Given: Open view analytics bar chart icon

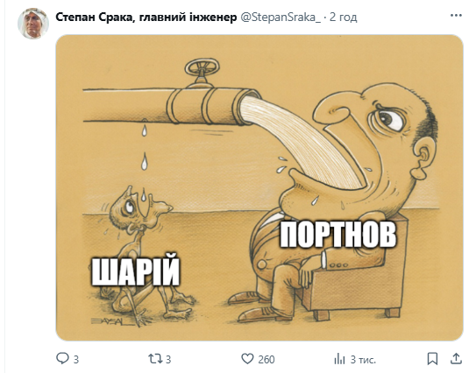Looking at the screenshot, I should (x=339, y=359).
